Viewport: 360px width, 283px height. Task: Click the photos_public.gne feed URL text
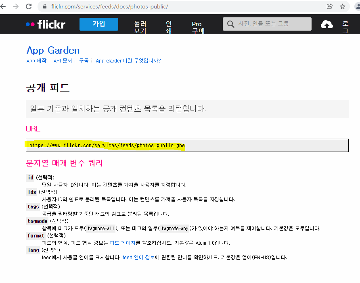coord(107,145)
